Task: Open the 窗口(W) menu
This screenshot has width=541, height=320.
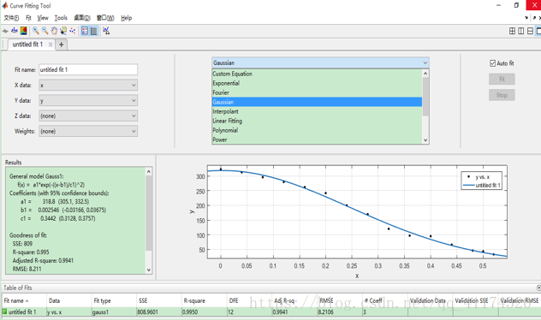Action: [x=105, y=18]
